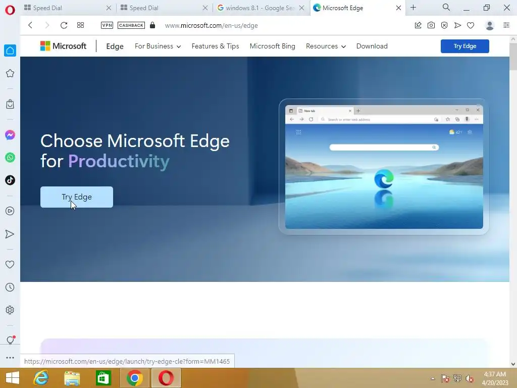Open Bookmarks star in Opera sidebar
Screen dimensions: 517x388
click(10, 73)
